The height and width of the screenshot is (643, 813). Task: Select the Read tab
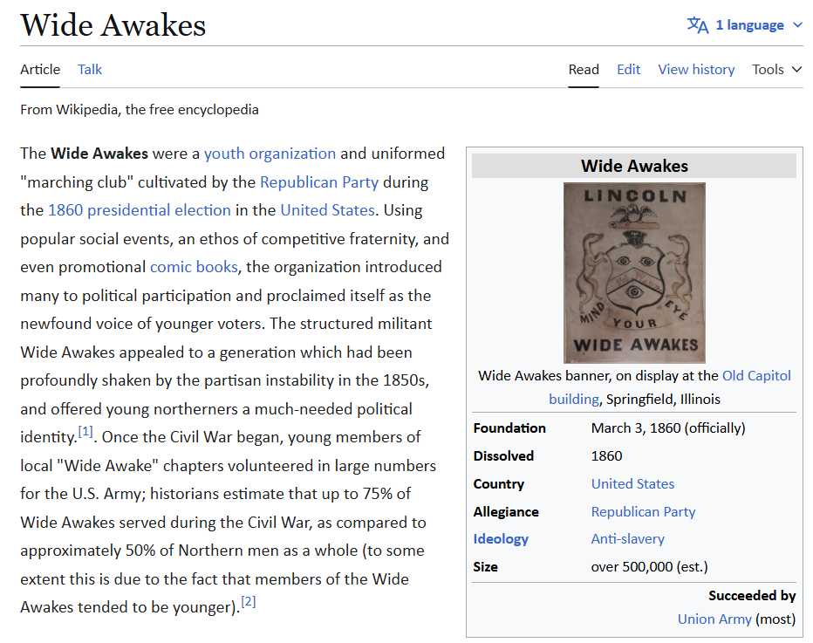tap(584, 70)
